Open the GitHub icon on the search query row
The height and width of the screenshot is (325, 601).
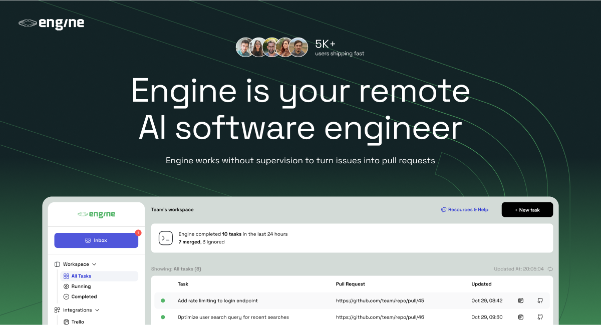(540, 316)
